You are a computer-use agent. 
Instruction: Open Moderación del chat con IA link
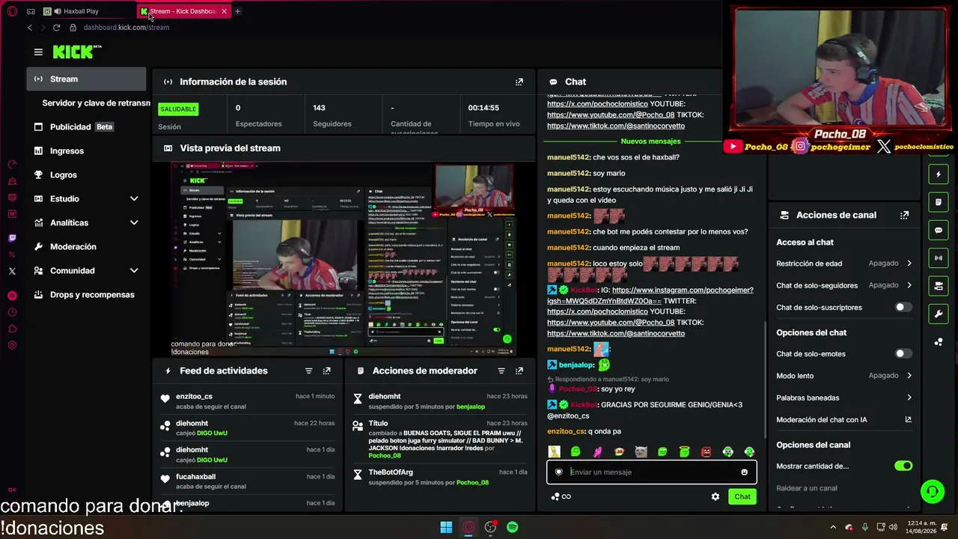844,420
